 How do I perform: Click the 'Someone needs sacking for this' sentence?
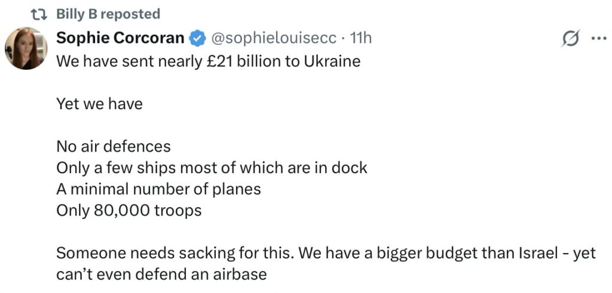tap(175, 253)
